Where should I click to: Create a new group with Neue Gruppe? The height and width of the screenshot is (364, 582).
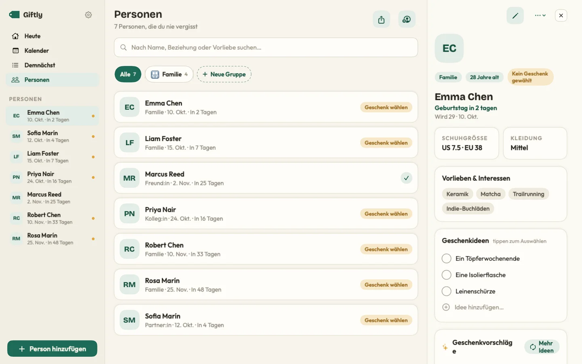(224, 74)
